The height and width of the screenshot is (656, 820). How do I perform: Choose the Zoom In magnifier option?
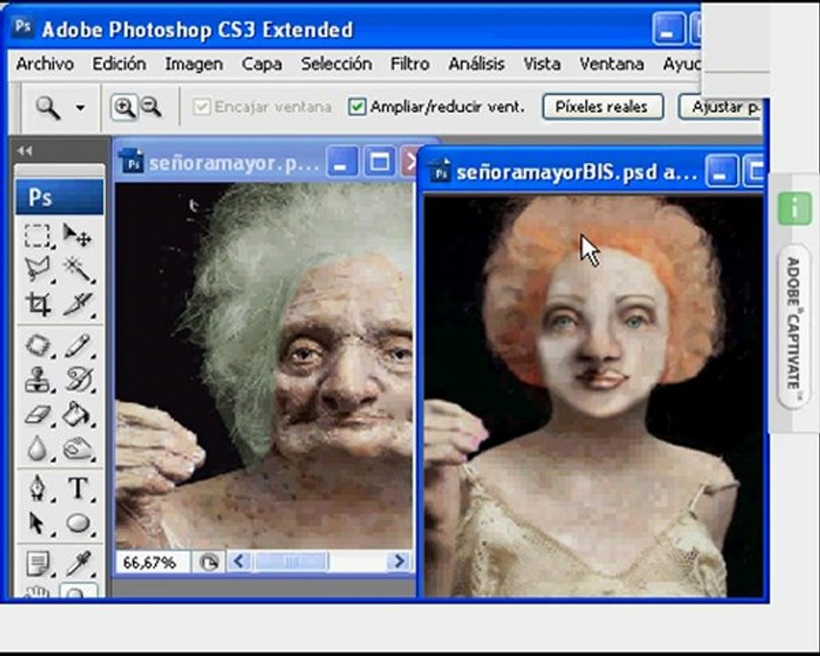pos(124,108)
